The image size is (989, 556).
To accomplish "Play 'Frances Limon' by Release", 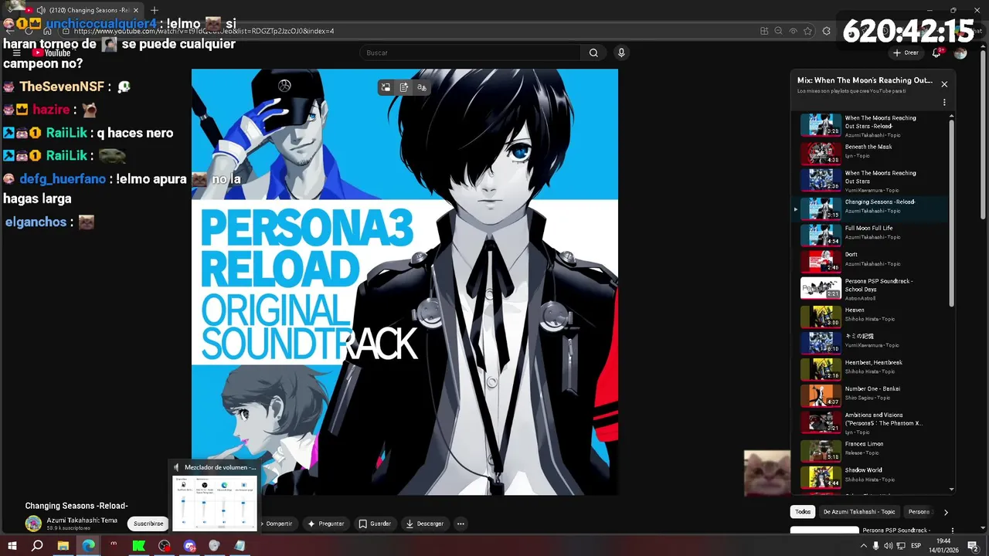I will 869,450.
